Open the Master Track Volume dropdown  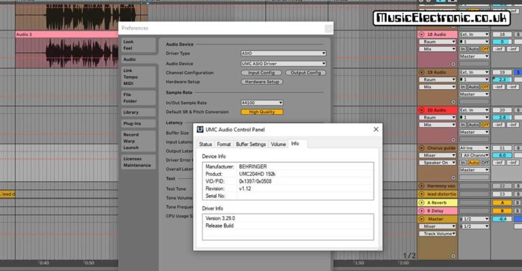click(x=437, y=234)
